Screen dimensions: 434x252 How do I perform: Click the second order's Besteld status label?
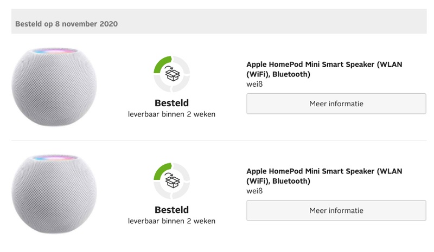(x=171, y=210)
